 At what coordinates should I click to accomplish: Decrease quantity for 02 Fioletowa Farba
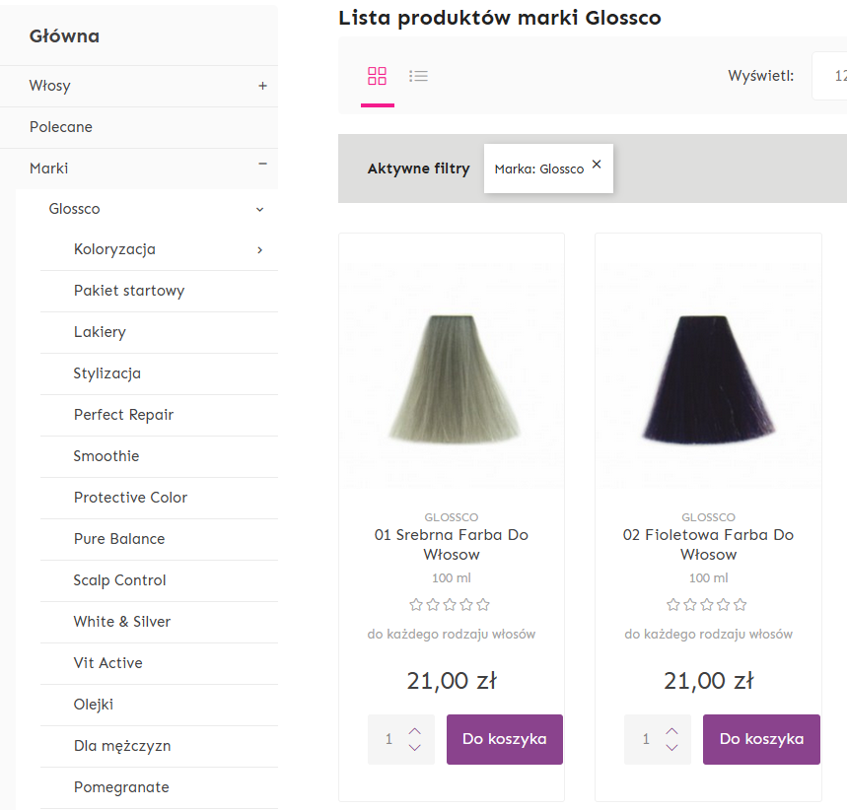pyautogui.click(x=671, y=748)
